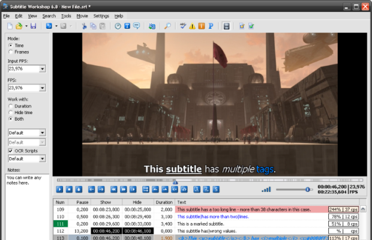Screen dimensions: 372x240
Task: Click the yellow warning triangle icon
Action: point(192,26)
